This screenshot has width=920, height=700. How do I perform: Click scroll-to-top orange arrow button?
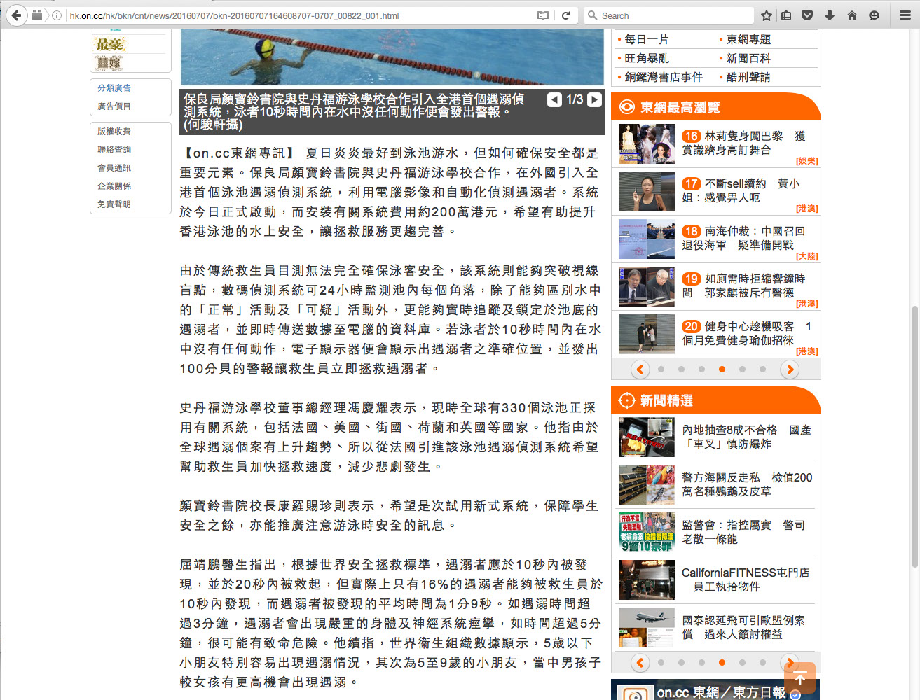coord(799,678)
